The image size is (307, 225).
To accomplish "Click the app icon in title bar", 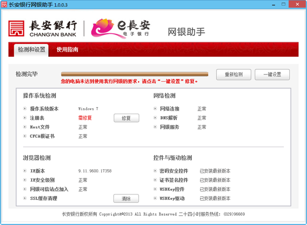I will click(x=5, y=5).
